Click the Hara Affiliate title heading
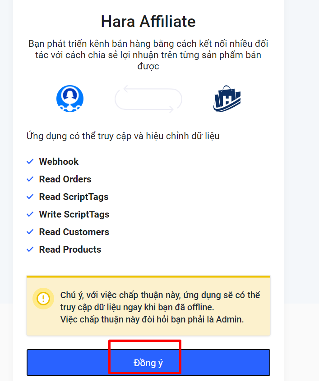This screenshot has height=381, width=319. (x=148, y=22)
